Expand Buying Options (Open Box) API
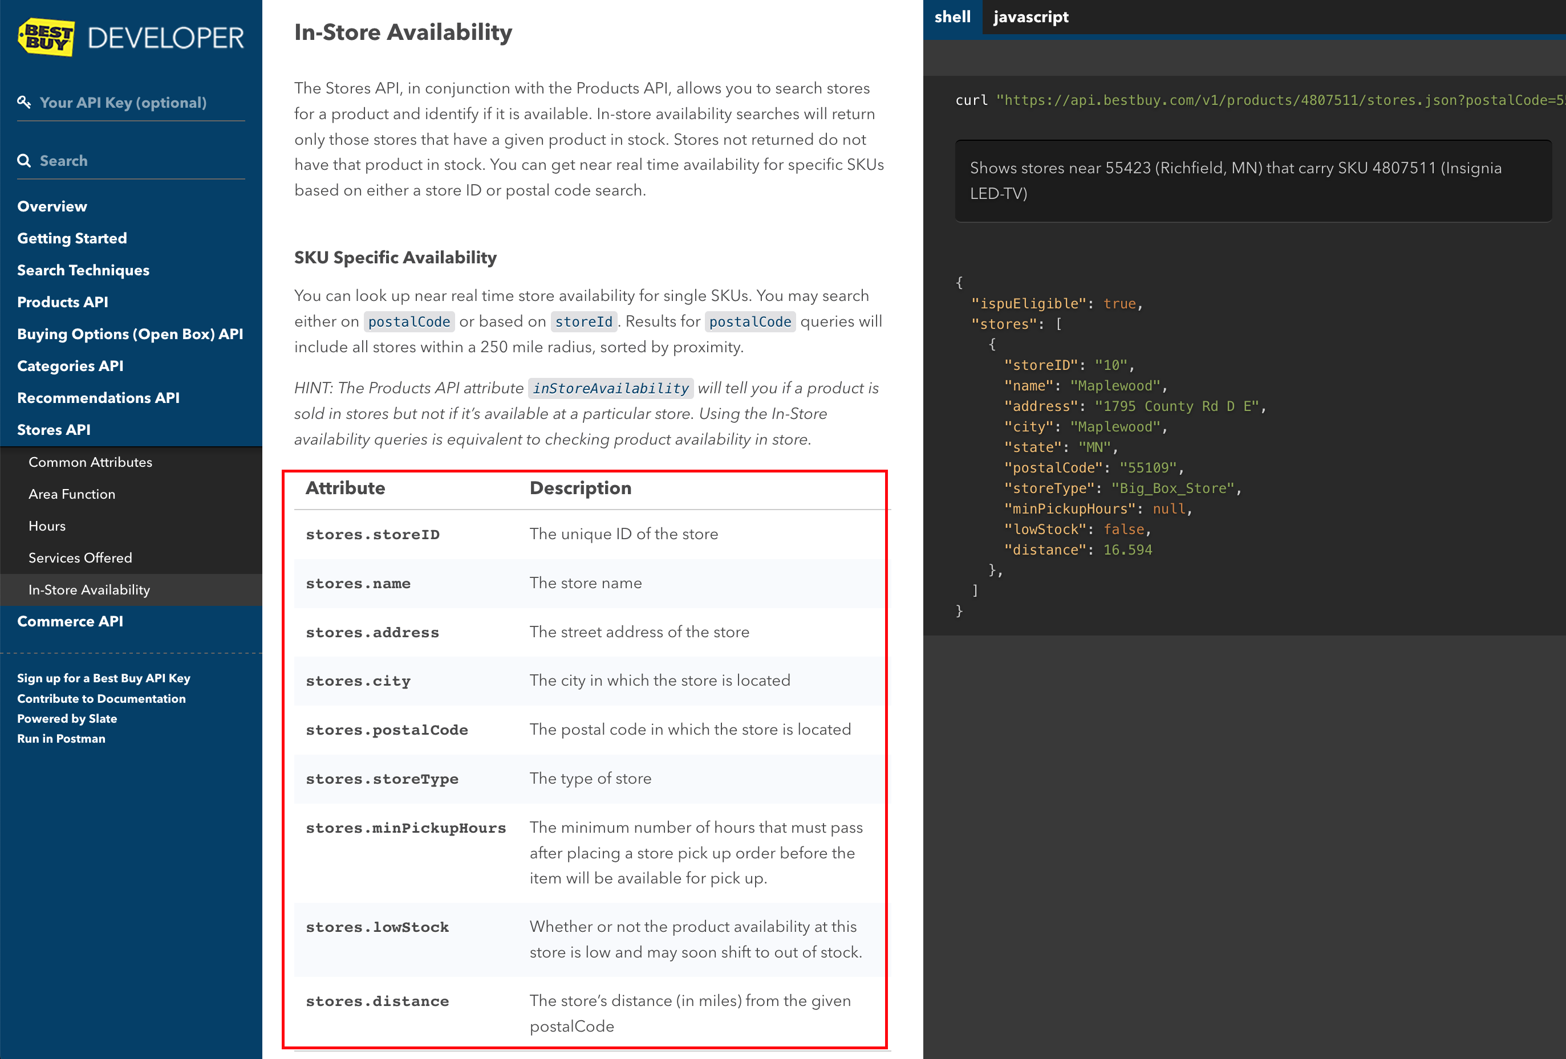Viewport: 1566px width, 1059px height. click(129, 333)
